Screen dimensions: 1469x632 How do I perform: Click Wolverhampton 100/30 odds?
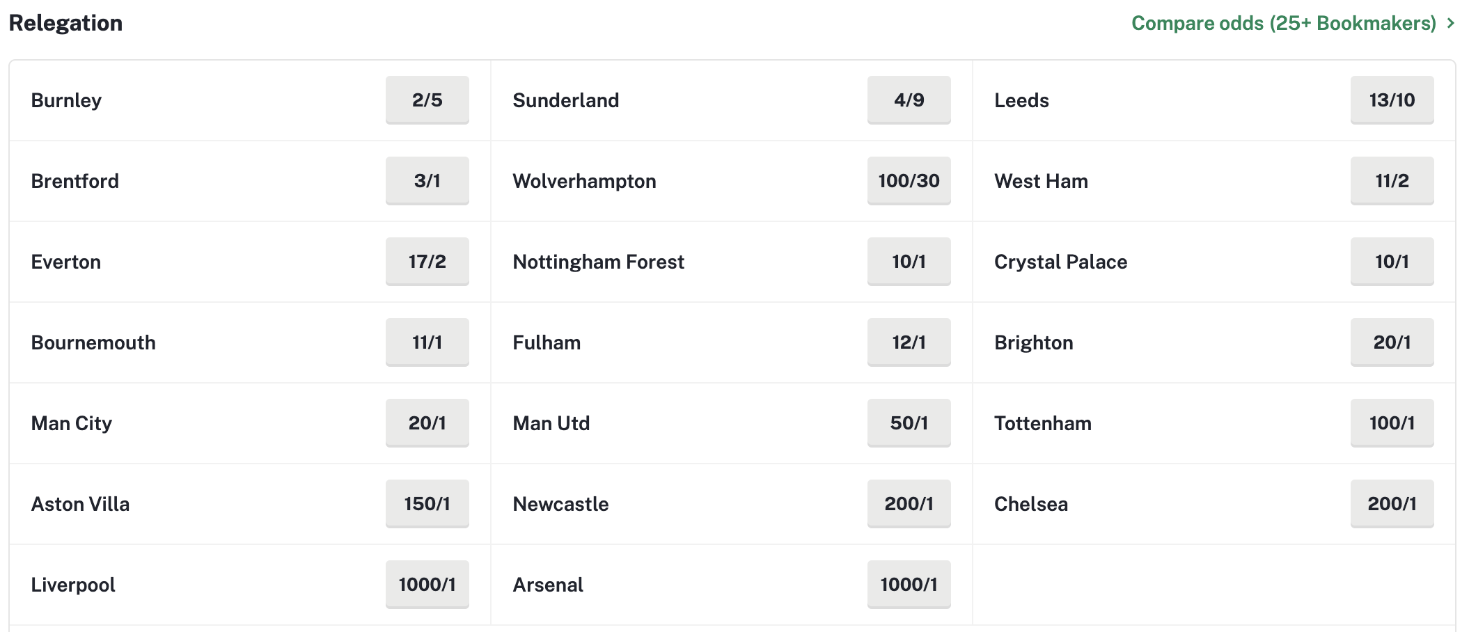pyautogui.click(x=909, y=181)
